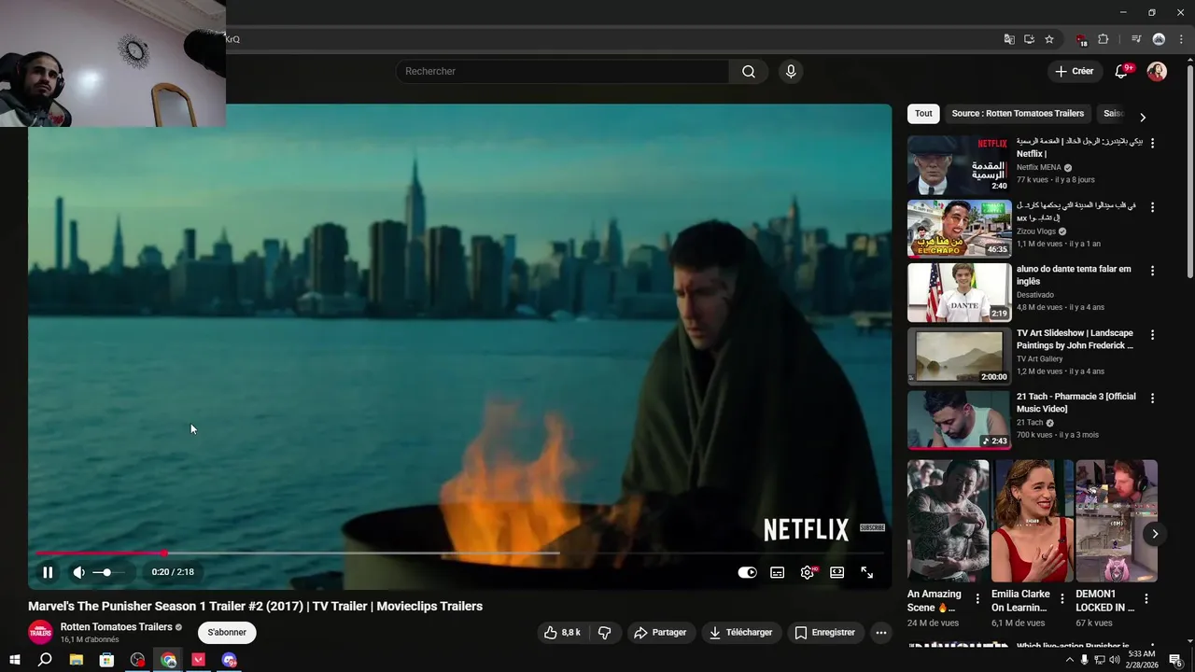Like the video (8,8 k)
This screenshot has height=672, width=1195.
point(562,633)
